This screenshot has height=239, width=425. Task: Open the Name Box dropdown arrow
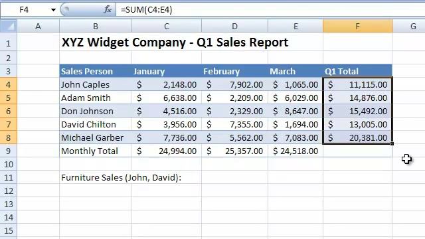click(x=53, y=10)
